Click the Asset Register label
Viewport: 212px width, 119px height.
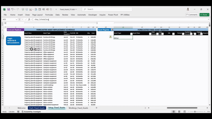(x=104, y=30)
